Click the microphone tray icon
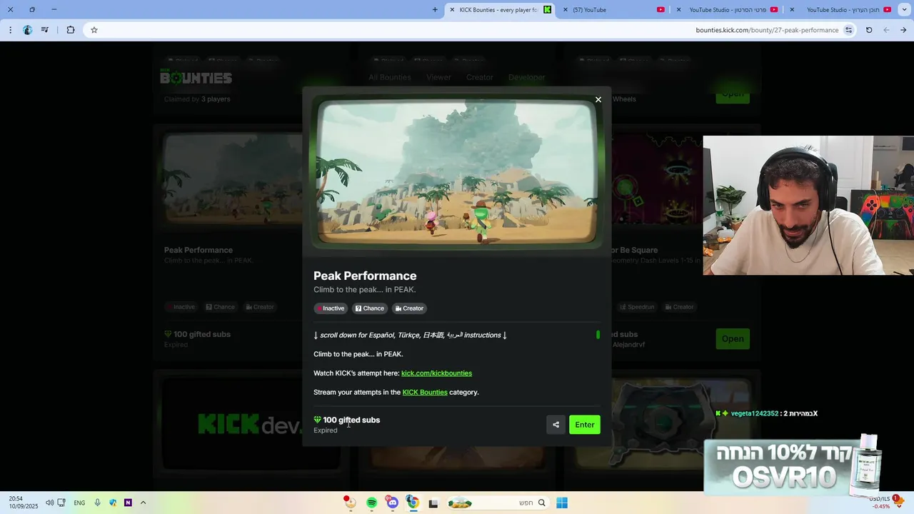 [x=97, y=503]
